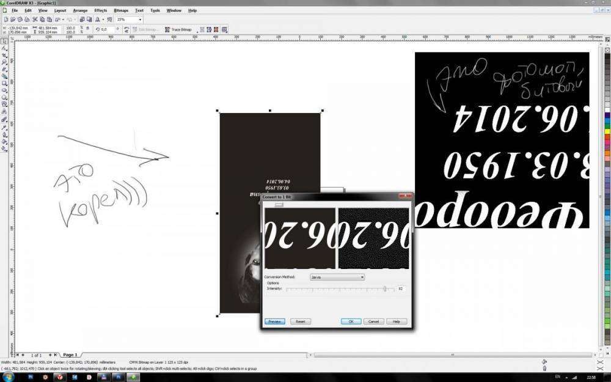Select the Zoom tool in the toolbox
The height and width of the screenshot is (382, 611).
(4, 62)
